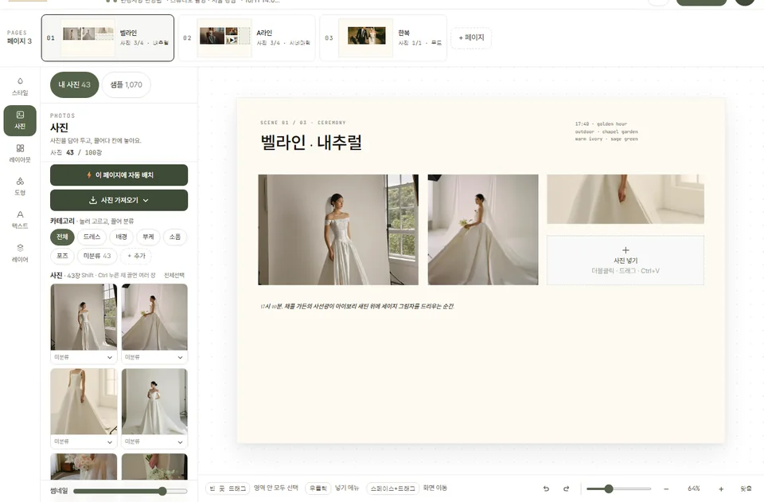Select first canvas photo of standing bride
Image resolution: width=764 pixels, height=502 pixels.
pos(338,229)
